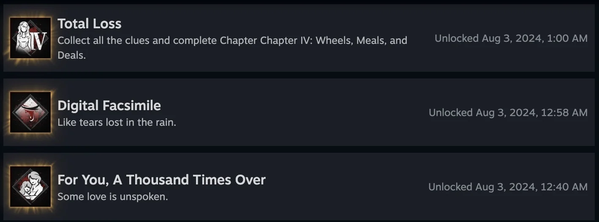
Task: Click the Collect all the clues phrase
Action: pos(108,41)
